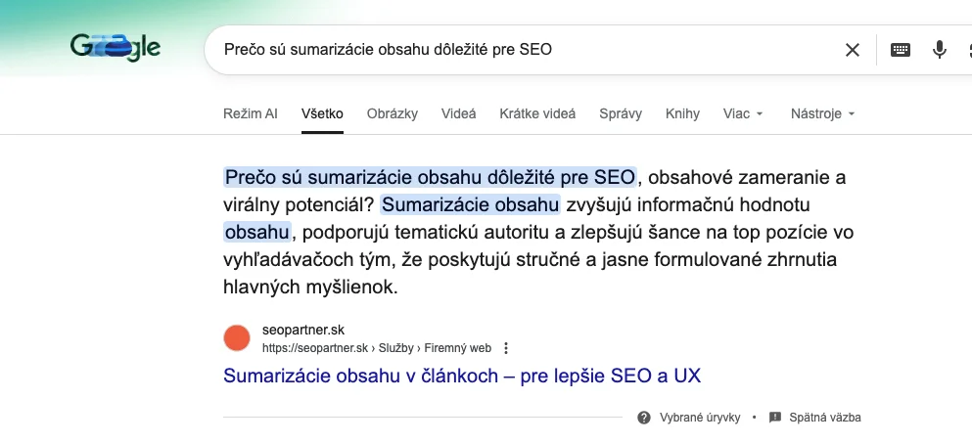Open the Videá results tab

coord(458,113)
